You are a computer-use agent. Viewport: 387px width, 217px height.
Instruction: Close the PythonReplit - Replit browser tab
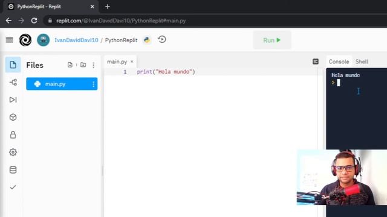pyautogui.click(x=93, y=7)
